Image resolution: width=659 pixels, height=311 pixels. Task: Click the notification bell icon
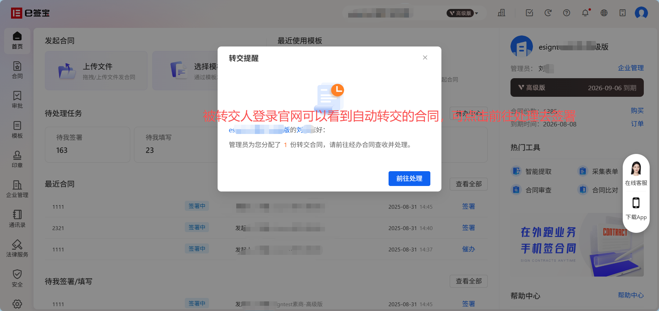(x=585, y=13)
